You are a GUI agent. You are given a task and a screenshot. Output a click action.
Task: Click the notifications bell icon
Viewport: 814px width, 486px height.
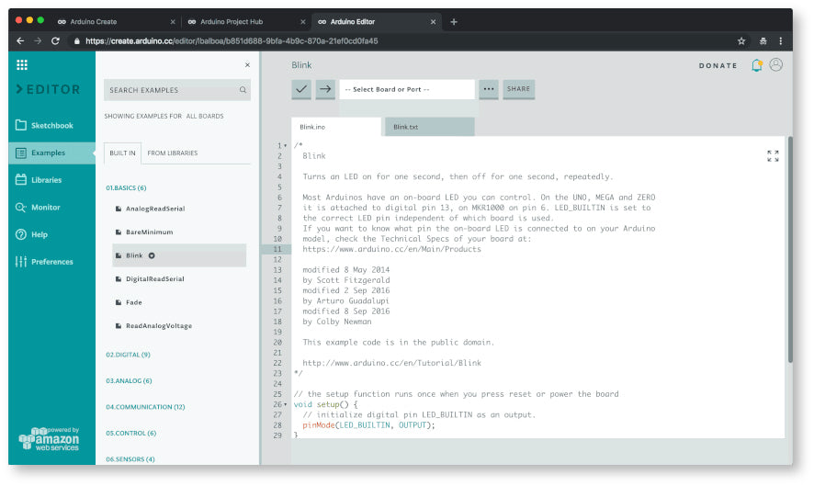757,65
